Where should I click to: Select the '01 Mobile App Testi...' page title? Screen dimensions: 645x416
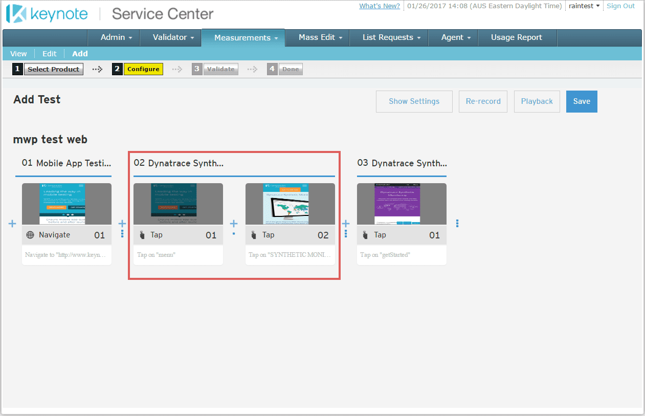click(66, 163)
